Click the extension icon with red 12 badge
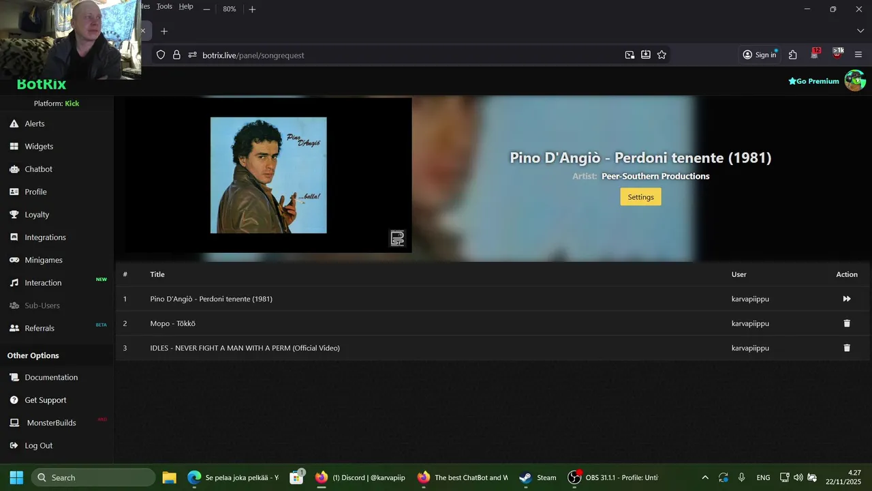Viewport: 872px width, 491px height. pyautogui.click(x=815, y=54)
